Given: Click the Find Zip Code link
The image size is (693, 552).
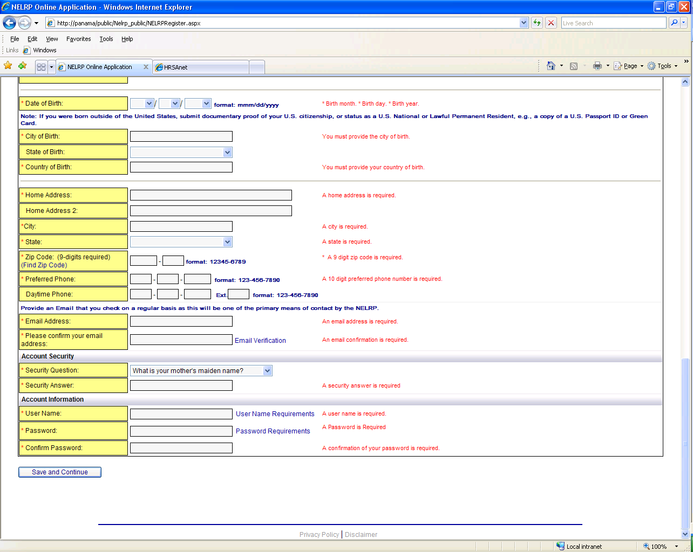Looking at the screenshot, I should click(44, 265).
